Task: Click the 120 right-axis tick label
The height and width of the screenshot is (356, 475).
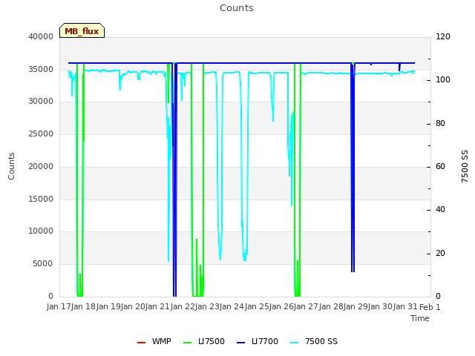Action: [443, 36]
